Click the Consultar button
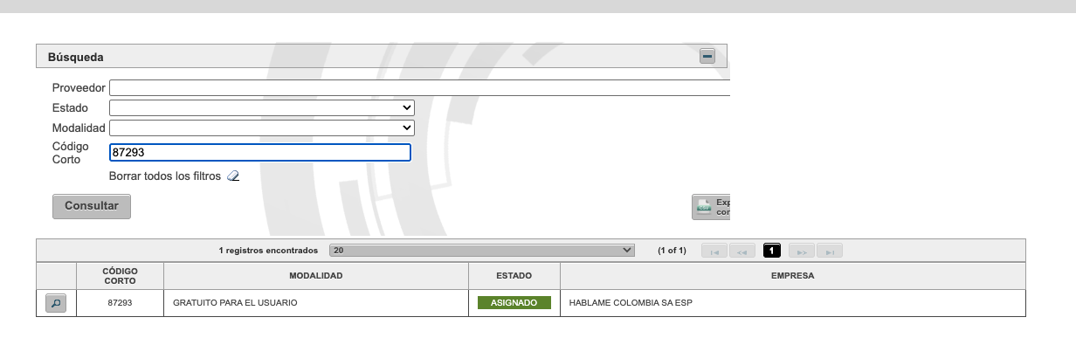The image size is (1076, 338). (92, 206)
